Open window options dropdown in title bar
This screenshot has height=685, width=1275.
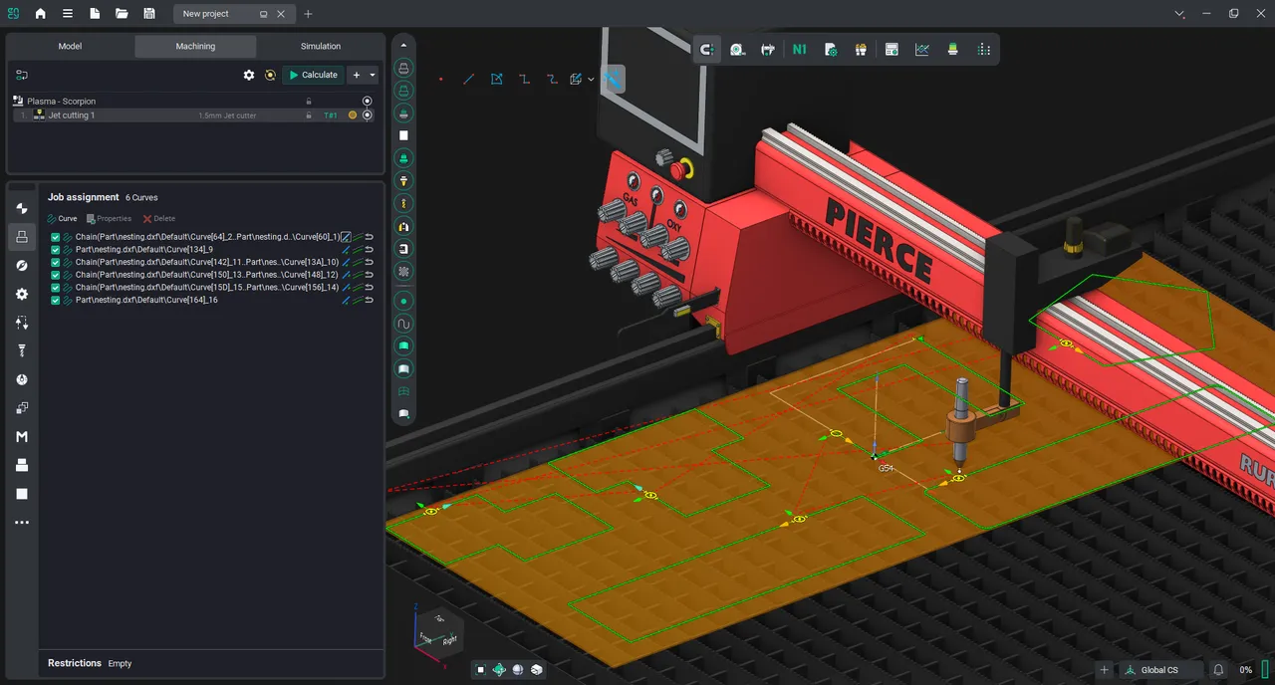click(x=1179, y=14)
